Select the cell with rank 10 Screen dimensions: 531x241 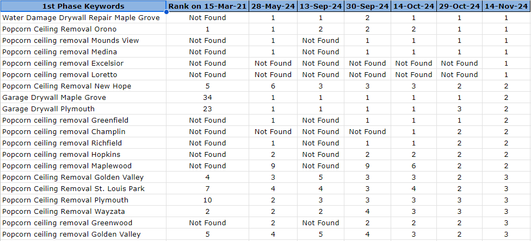[207, 200]
